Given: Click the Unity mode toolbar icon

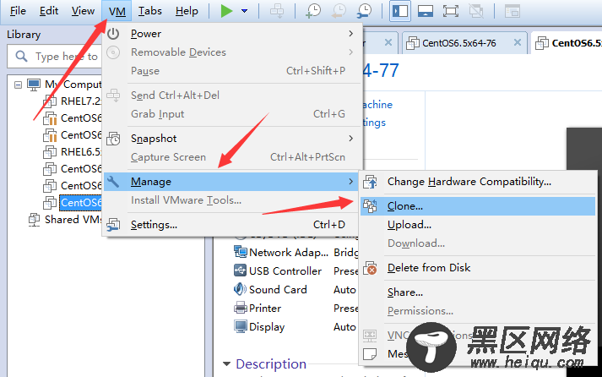Looking at the screenshot, I should pyautogui.click(x=476, y=11).
